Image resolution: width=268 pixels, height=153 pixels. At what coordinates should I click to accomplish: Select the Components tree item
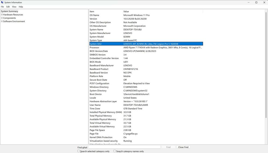(9, 18)
